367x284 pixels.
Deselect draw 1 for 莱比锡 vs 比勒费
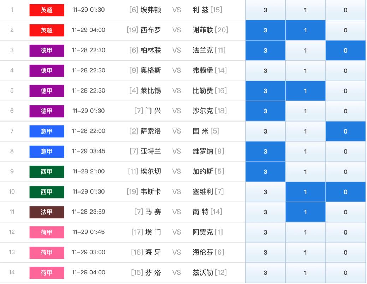[x=306, y=91]
